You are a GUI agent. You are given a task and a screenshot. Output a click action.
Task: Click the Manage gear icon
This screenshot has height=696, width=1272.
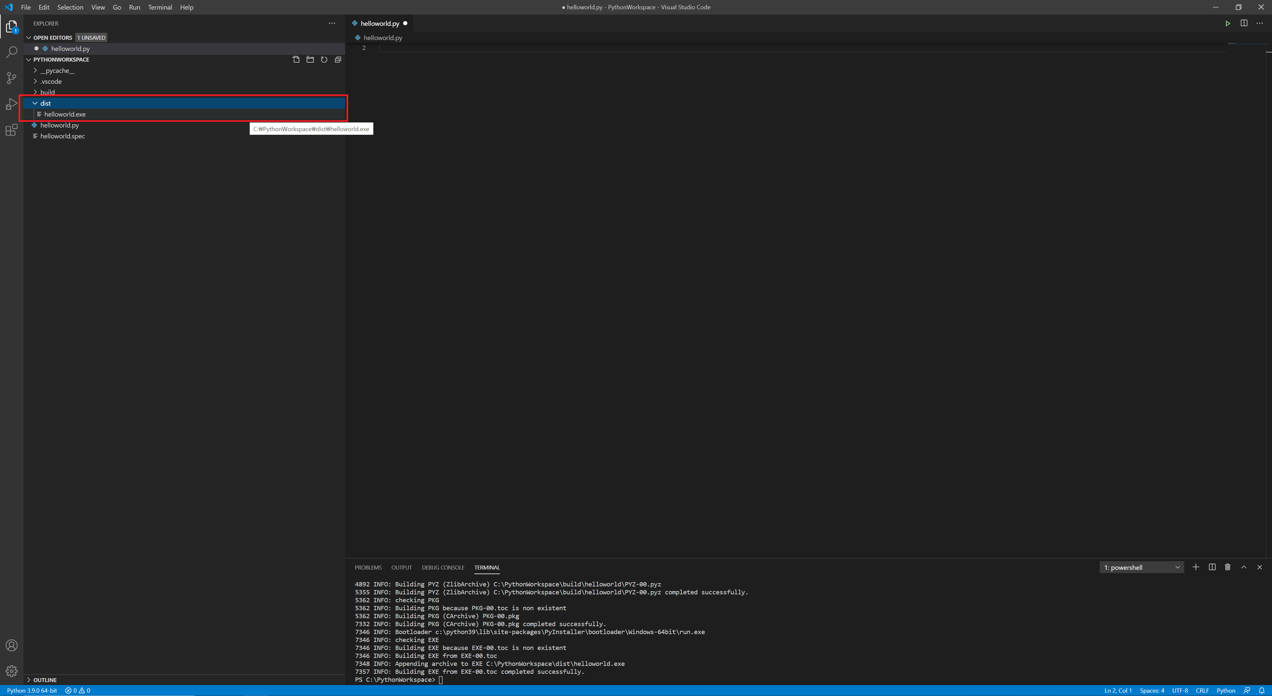tap(11, 671)
